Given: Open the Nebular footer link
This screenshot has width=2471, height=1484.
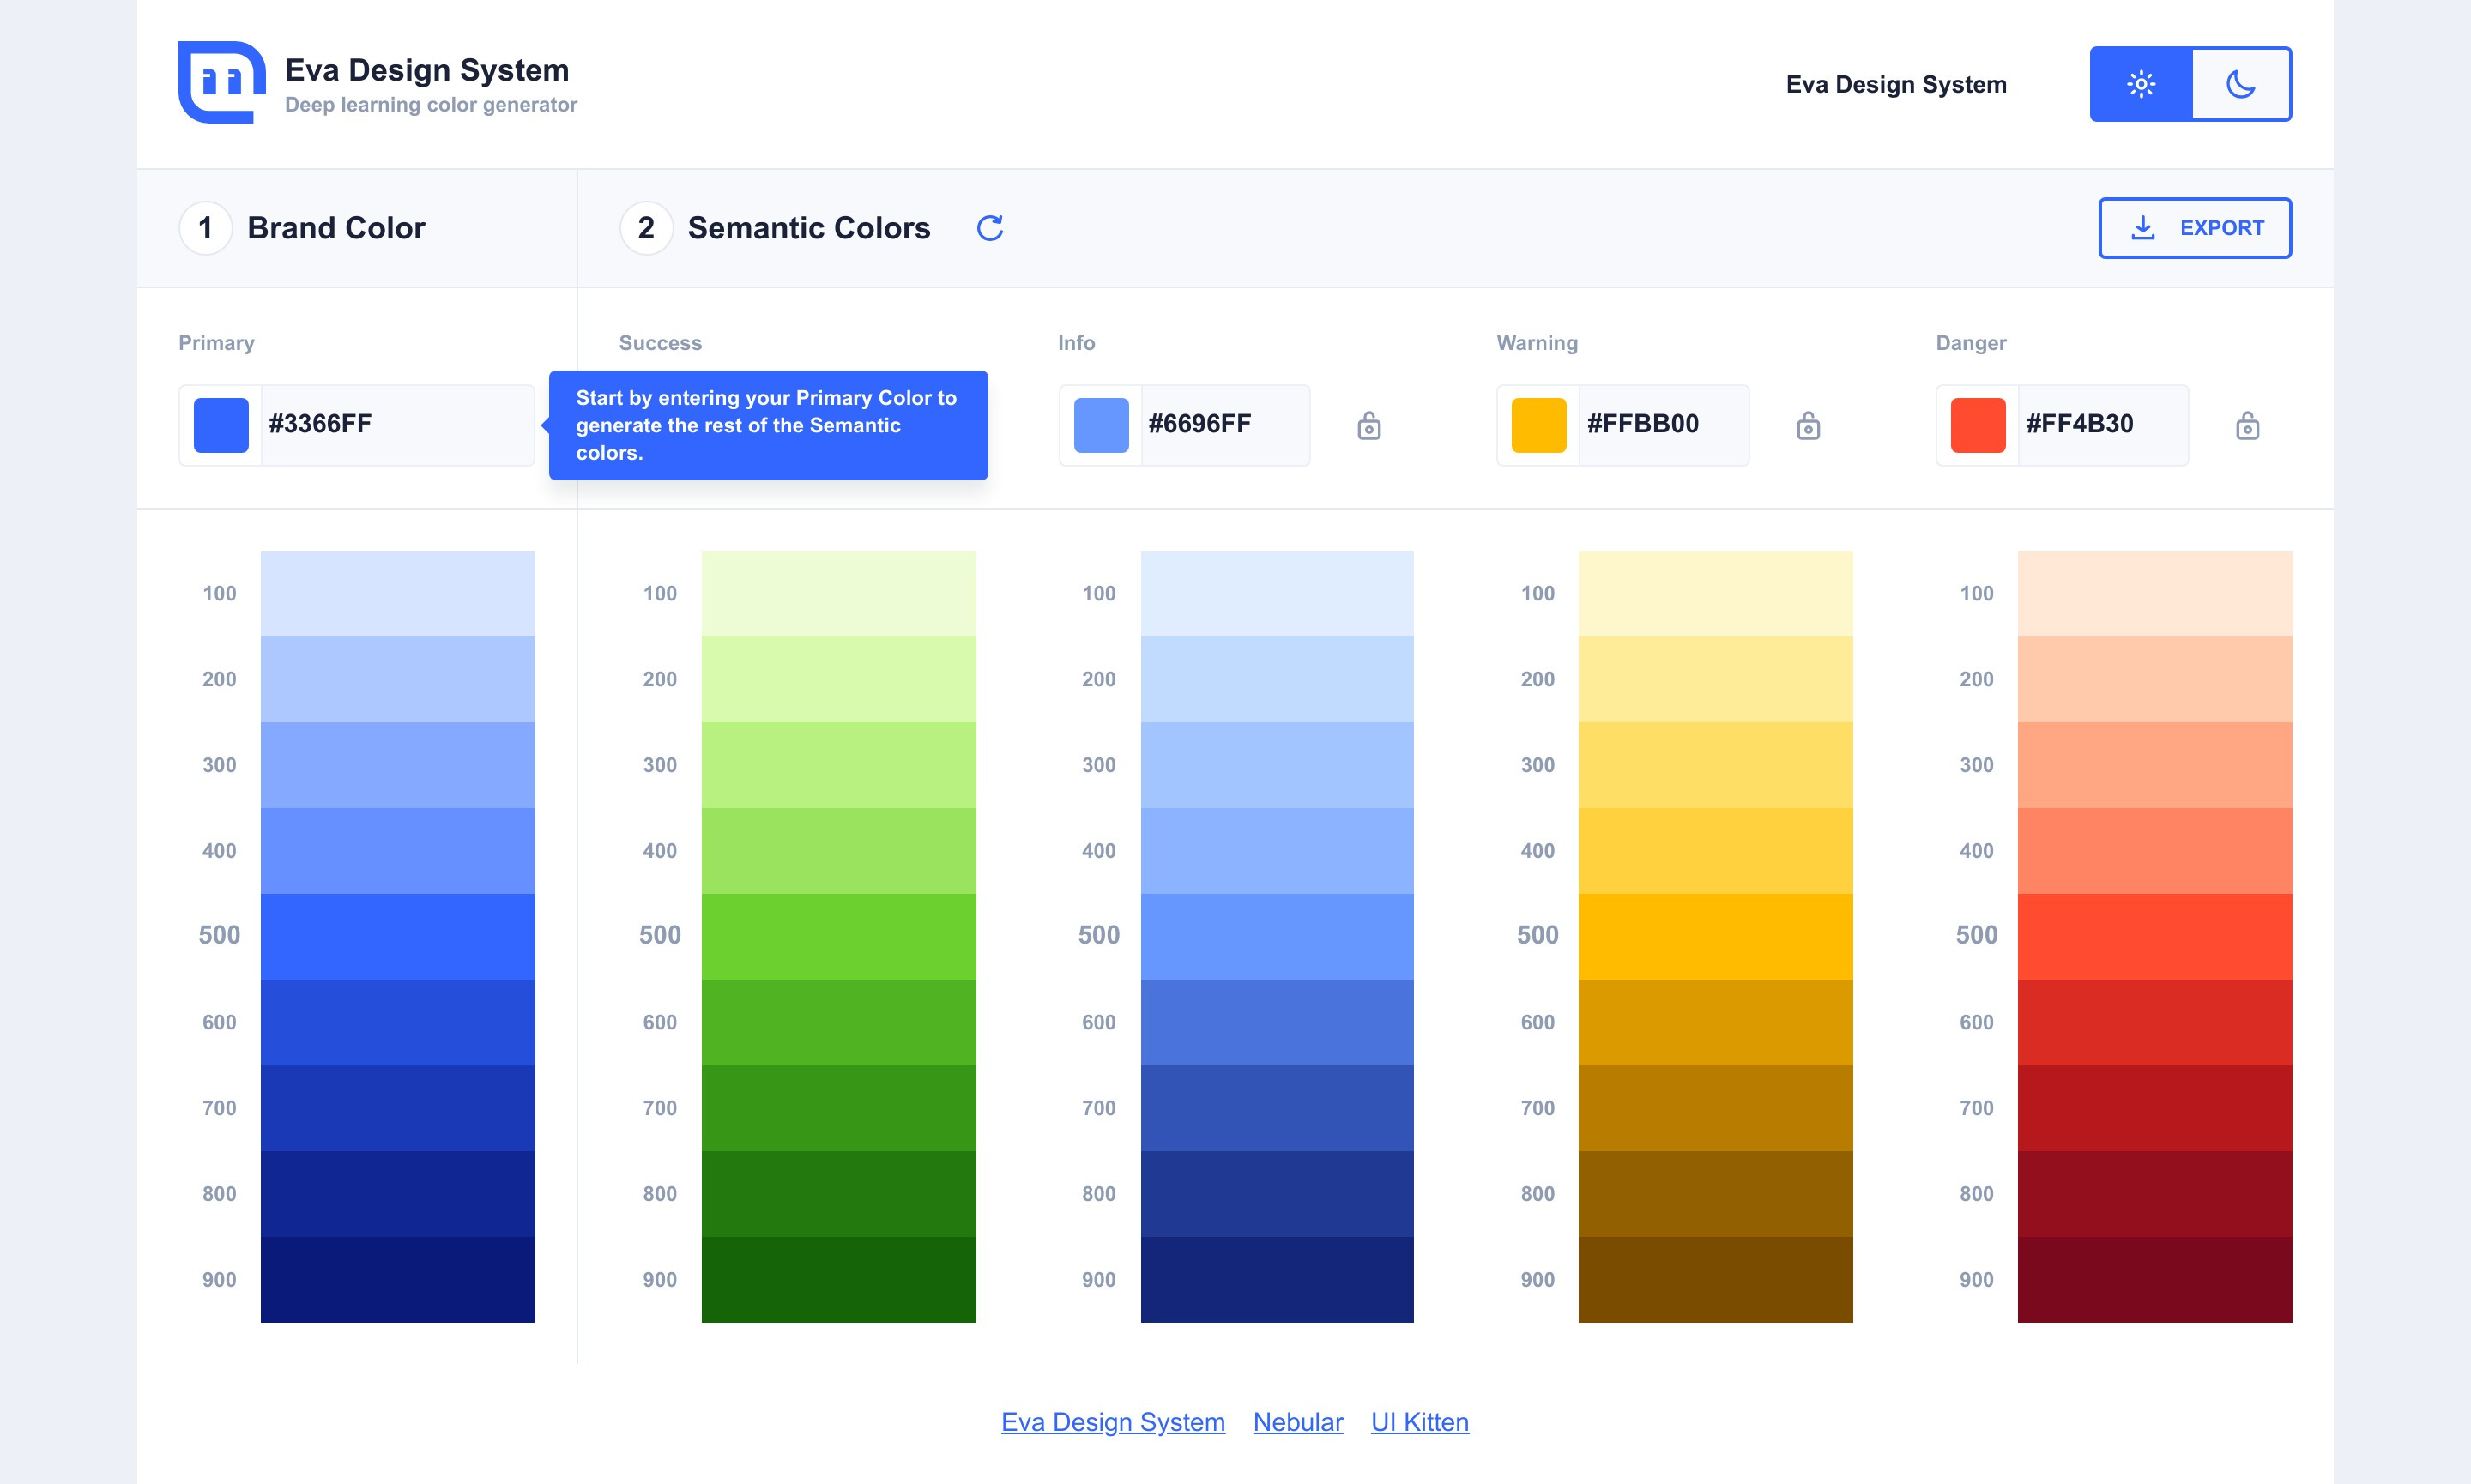Looking at the screenshot, I should tap(1297, 1422).
